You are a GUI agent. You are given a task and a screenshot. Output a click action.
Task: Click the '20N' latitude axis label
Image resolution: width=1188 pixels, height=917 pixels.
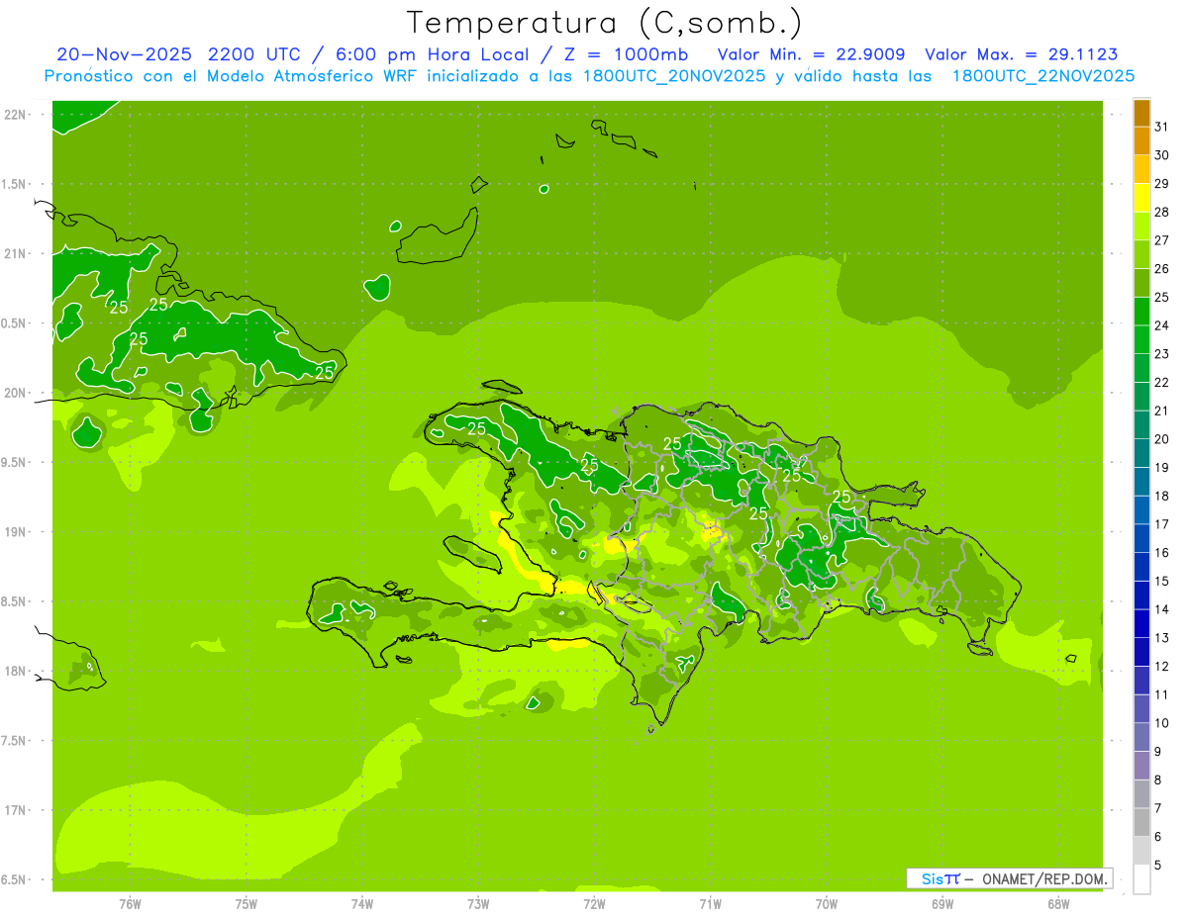[x=16, y=393]
